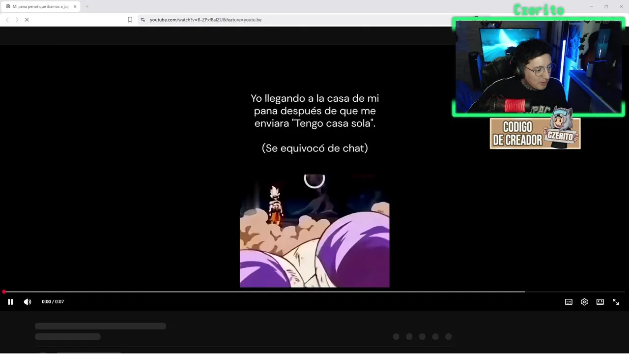Click the video frame meme animation
This screenshot has width=629, height=354.
(314, 230)
